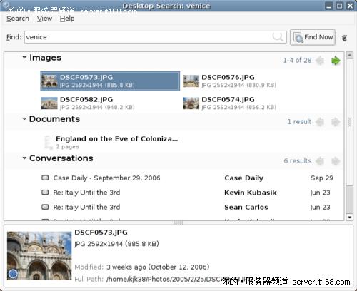The height and width of the screenshot is (291, 357).
Task: Click the Sep 29 date entry
Action: pyautogui.click(x=322, y=178)
